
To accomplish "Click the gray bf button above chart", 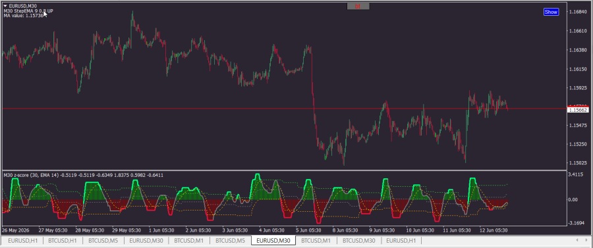I will click(358, 6).
